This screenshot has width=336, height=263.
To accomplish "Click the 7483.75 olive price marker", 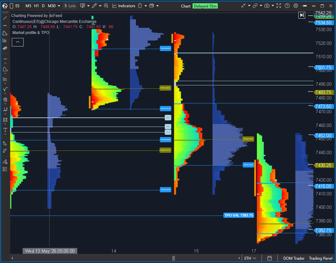I will [324, 92].
